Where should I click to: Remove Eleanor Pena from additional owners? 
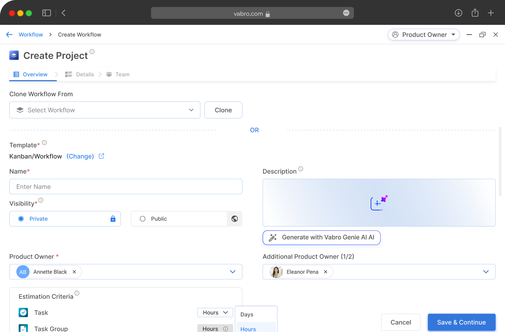326,272
